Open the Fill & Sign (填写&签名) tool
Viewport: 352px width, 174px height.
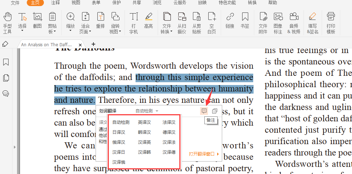click(x=312, y=21)
